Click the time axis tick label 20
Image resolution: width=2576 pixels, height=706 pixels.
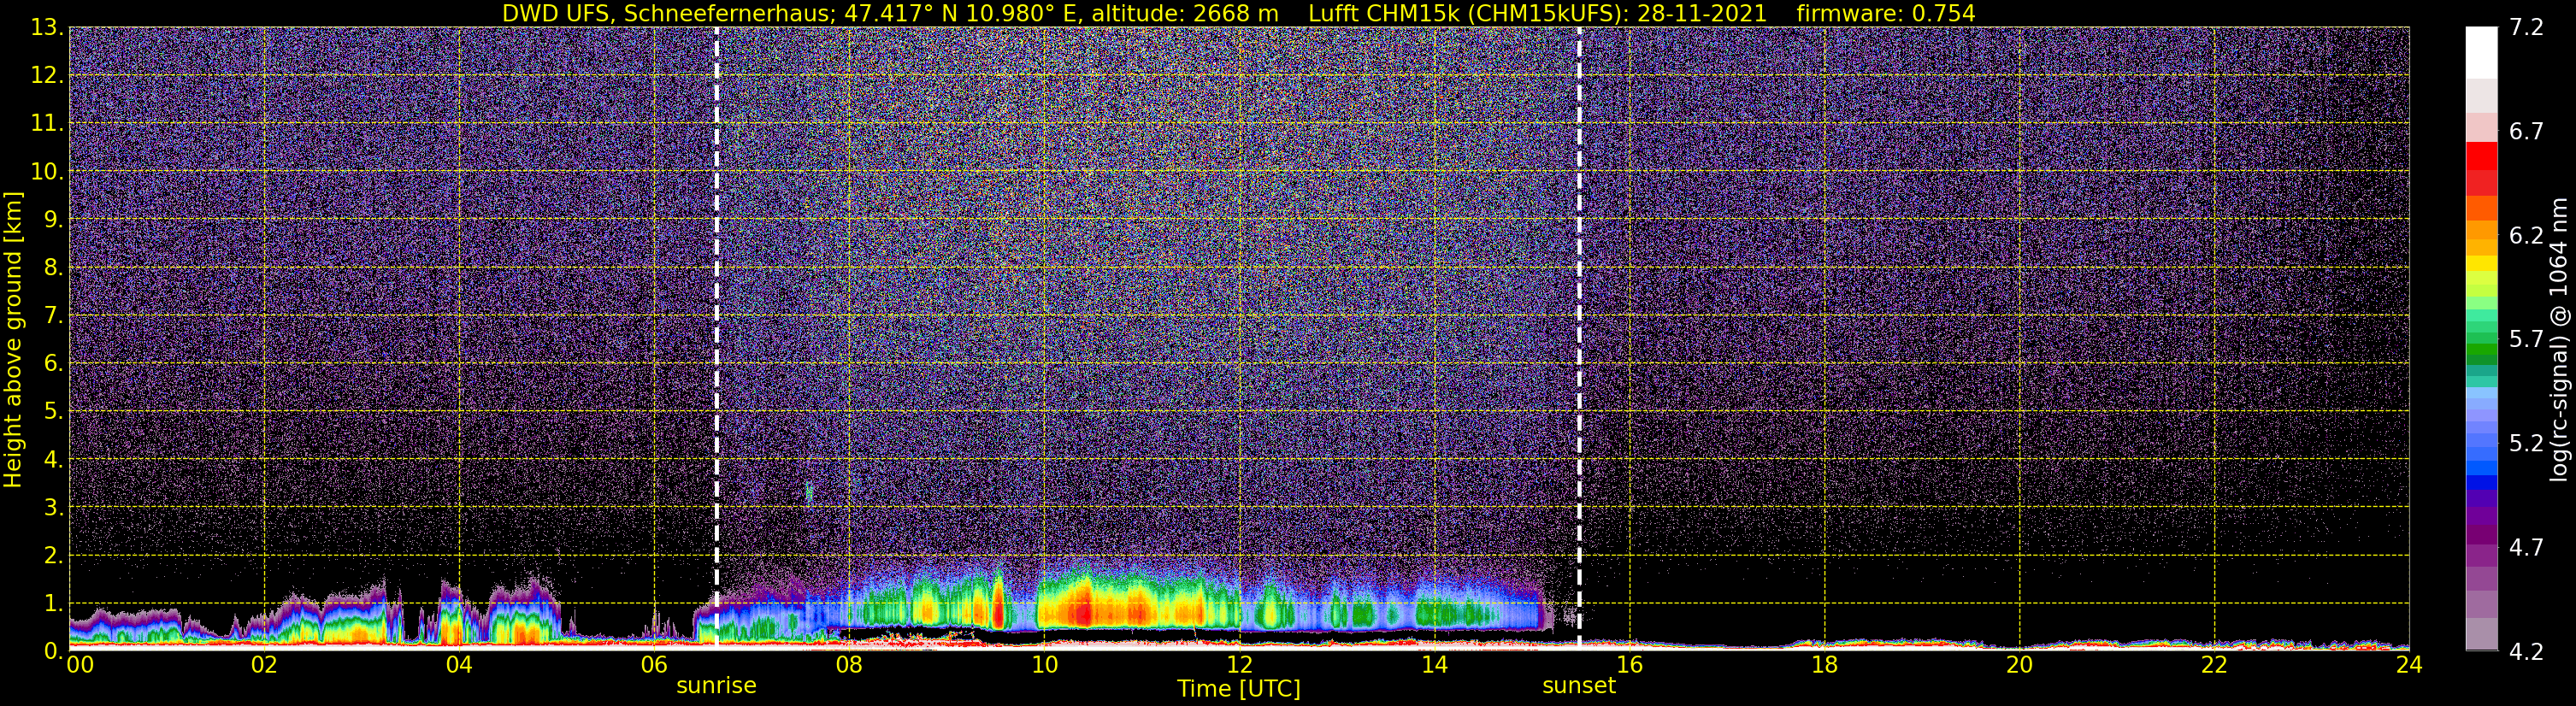pos(2019,665)
